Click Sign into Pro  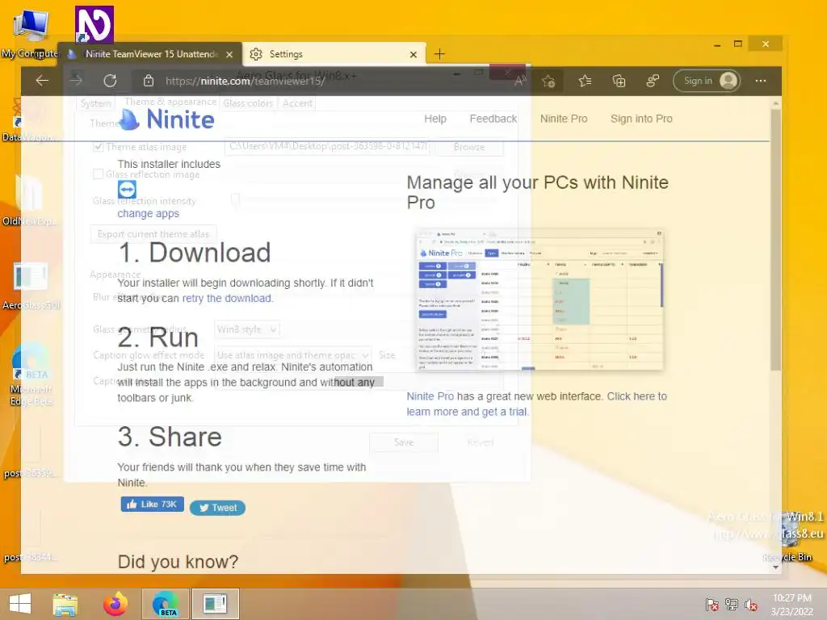tap(641, 119)
